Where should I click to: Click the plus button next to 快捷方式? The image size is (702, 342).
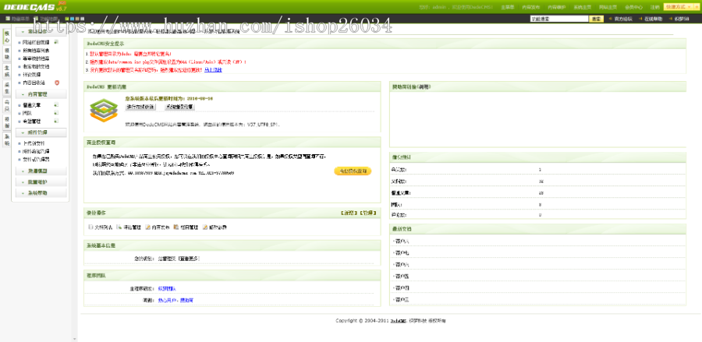coord(695,7)
